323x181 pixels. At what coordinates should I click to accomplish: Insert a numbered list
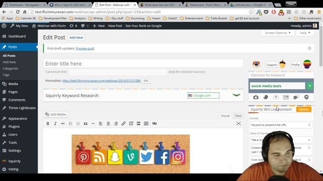coord(78,124)
